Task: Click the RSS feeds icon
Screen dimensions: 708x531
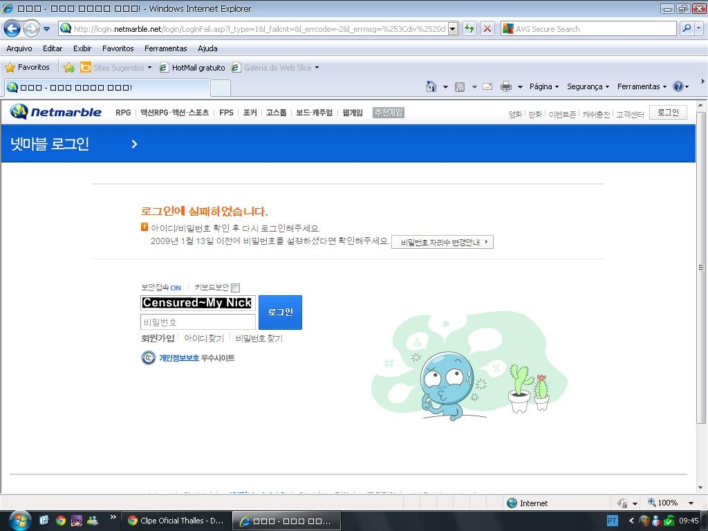Action: pos(460,87)
